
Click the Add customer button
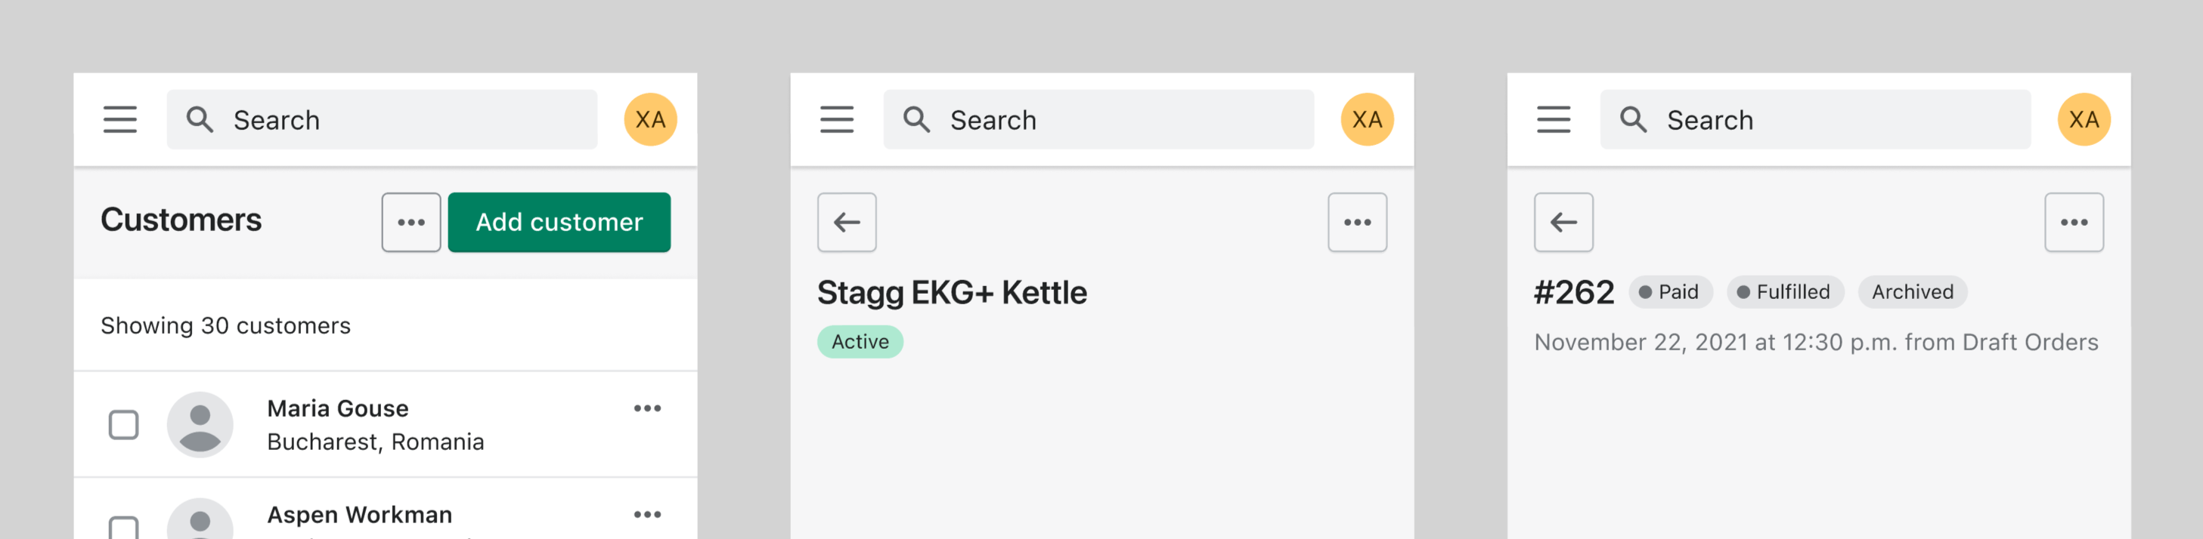coord(559,222)
